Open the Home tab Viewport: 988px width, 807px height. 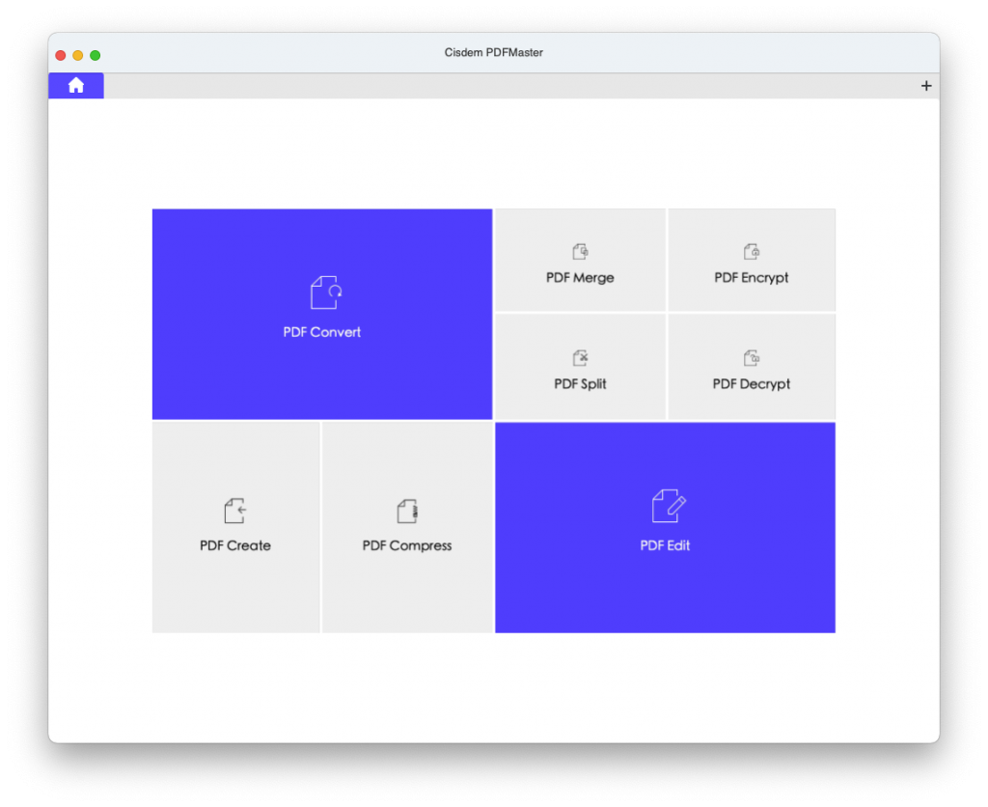(x=76, y=86)
